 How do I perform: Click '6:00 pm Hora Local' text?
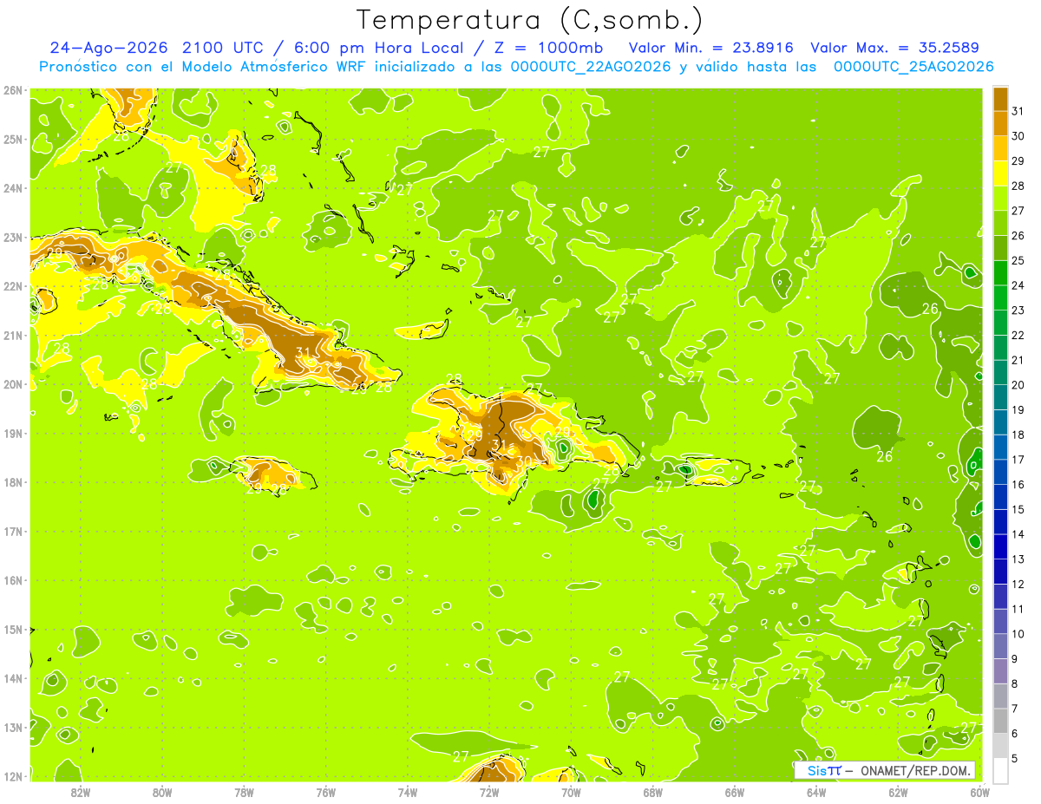(x=385, y=47)
